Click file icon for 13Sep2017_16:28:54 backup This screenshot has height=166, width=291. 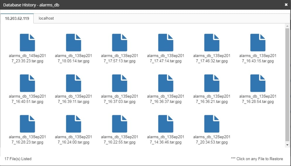point(258,83)
